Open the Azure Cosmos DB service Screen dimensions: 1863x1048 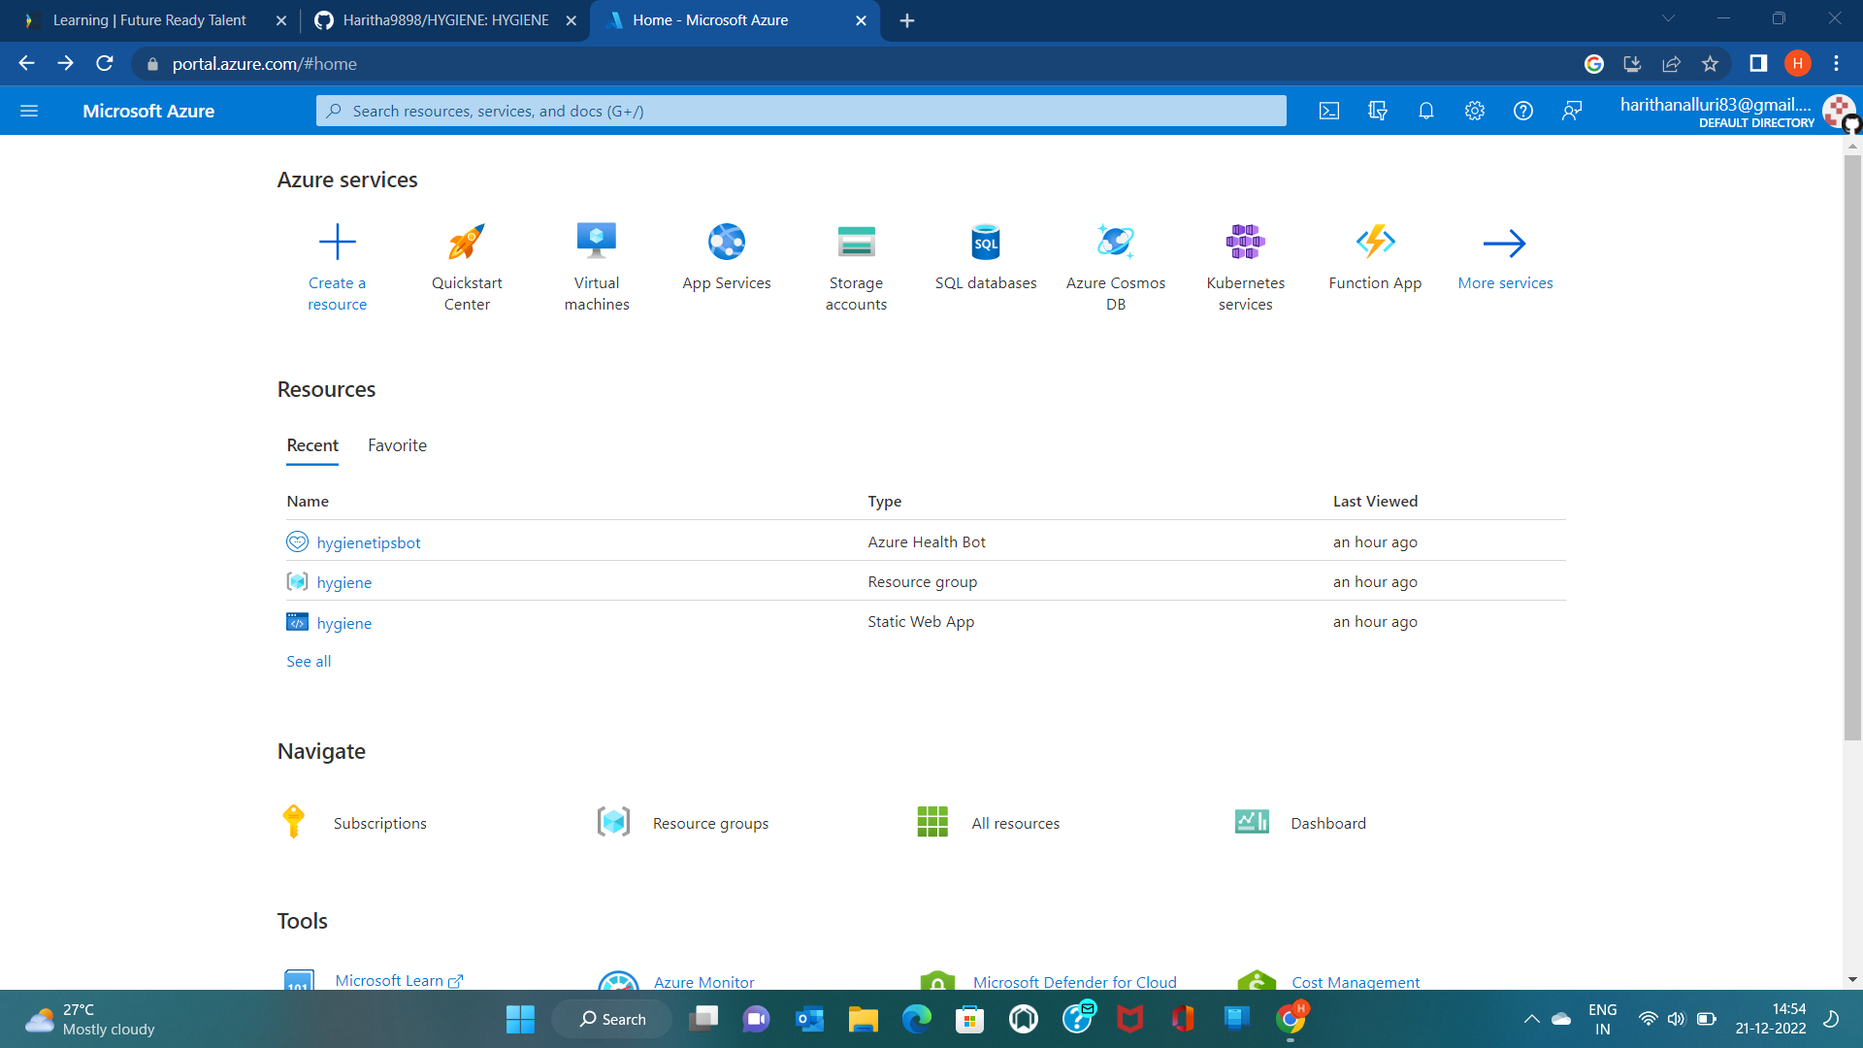(x=1116, y=242)
